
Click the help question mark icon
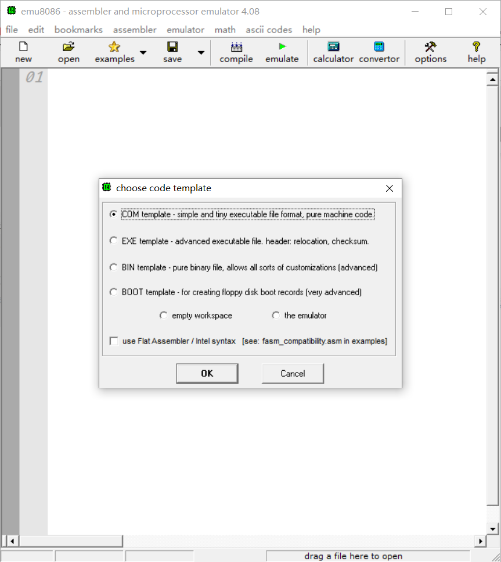(476, 46)
